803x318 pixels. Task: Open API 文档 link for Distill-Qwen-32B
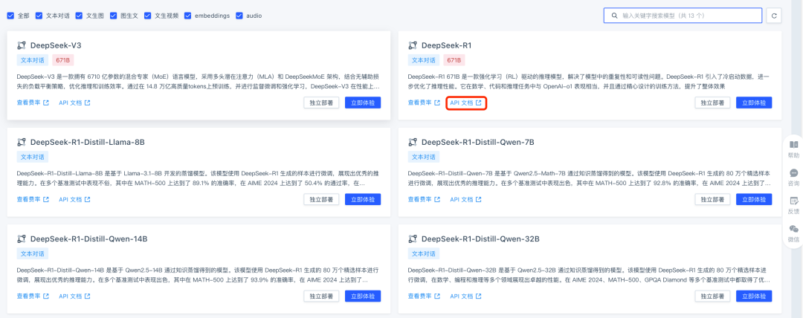click(x=465, y=296)
